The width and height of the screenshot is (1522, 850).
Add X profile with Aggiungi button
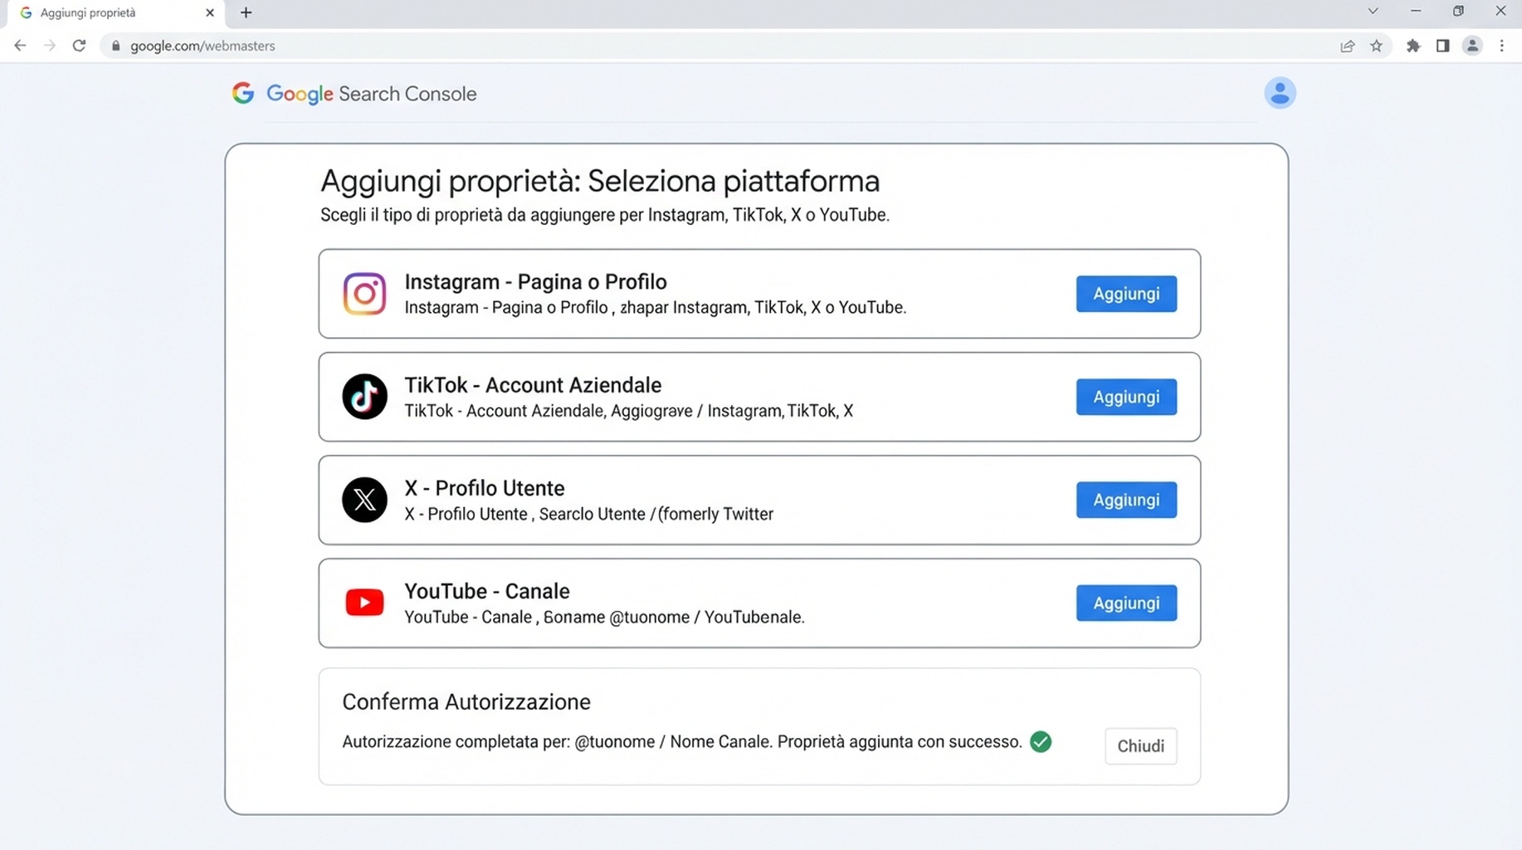[1126, 500]
